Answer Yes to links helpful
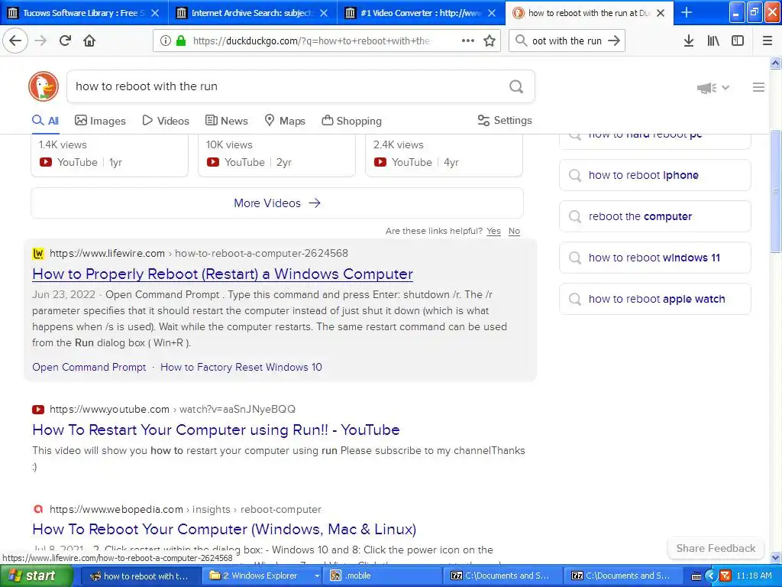782x587 pixels. (x=494, y=231)
